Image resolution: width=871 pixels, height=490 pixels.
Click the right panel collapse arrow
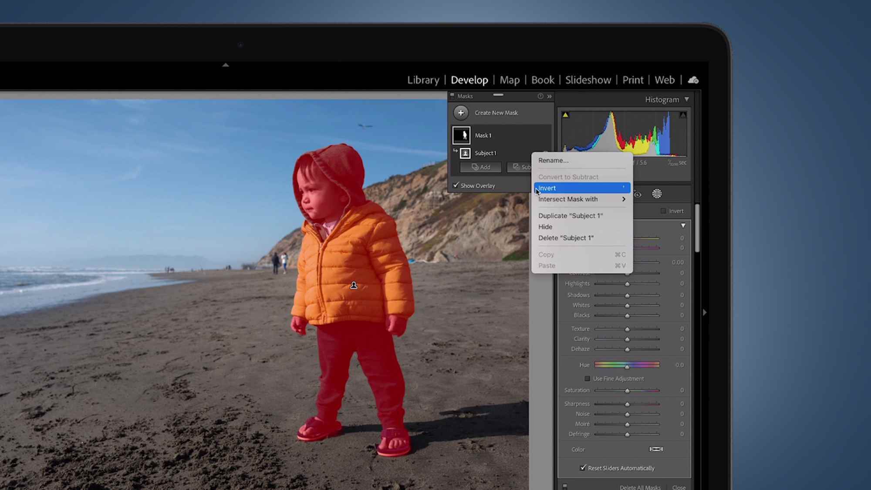pyautogui.click(x=705, y=312)
